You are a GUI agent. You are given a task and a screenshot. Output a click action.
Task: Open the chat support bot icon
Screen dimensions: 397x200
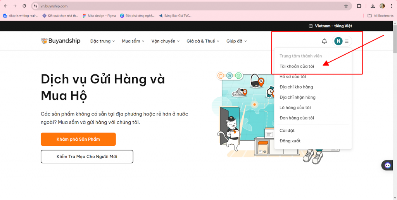pos(387,166)
